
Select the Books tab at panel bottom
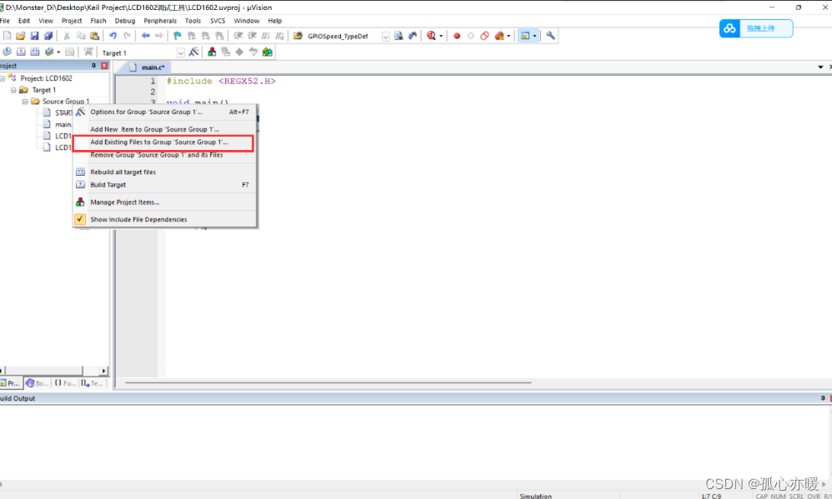[38, 383]
